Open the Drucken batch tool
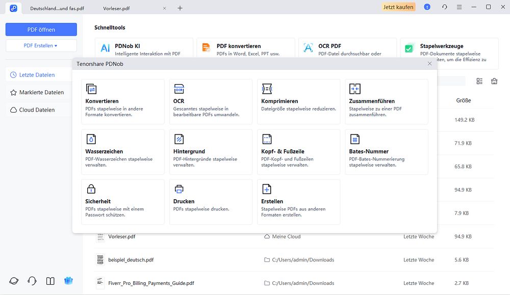Image resolution: width=510 pixels, height=295 pixels. pos(211,202)
